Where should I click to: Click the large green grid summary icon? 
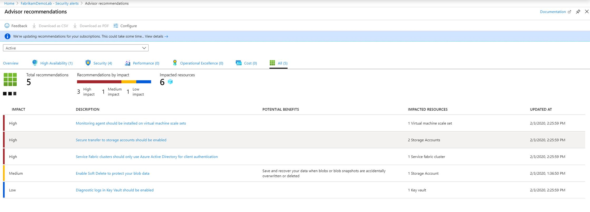(x=10, y=80)
